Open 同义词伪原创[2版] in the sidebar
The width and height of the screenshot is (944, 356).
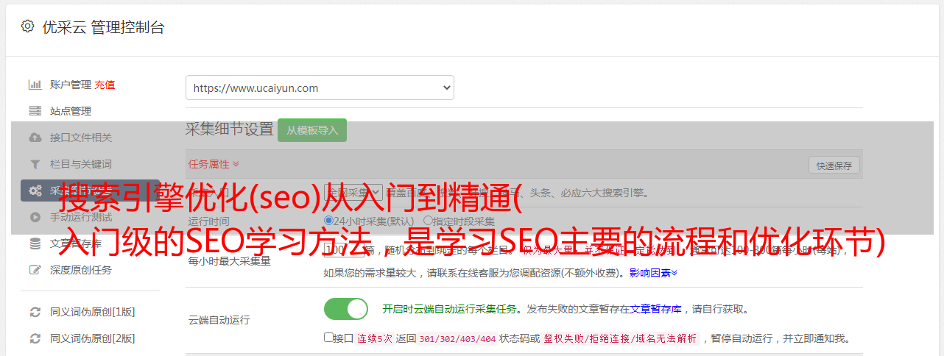pyautogui.click(x=93, y=338)
